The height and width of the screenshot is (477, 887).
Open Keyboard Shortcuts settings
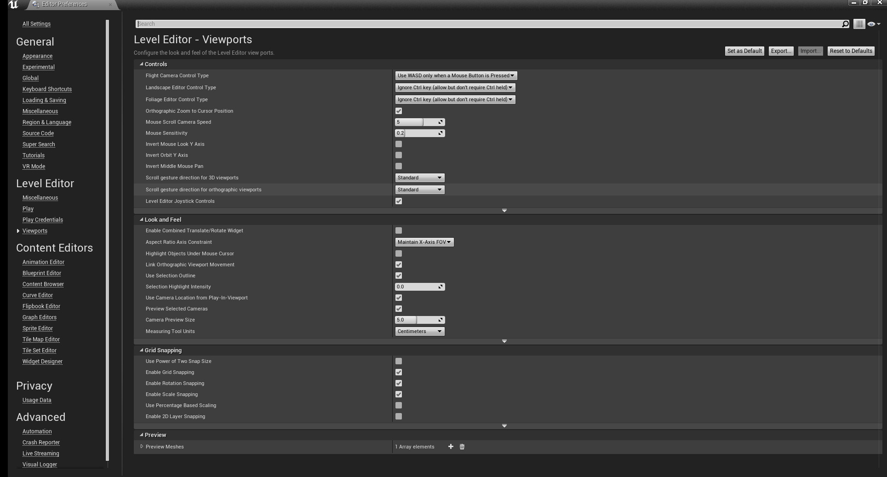point(47,89)
